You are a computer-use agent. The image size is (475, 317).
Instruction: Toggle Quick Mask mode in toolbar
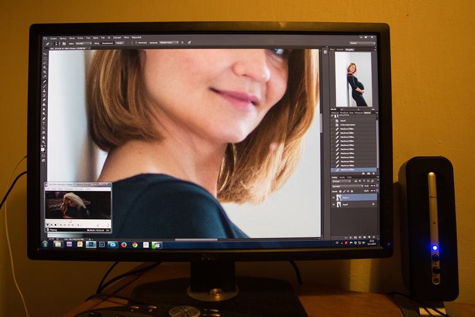[44, 155]
